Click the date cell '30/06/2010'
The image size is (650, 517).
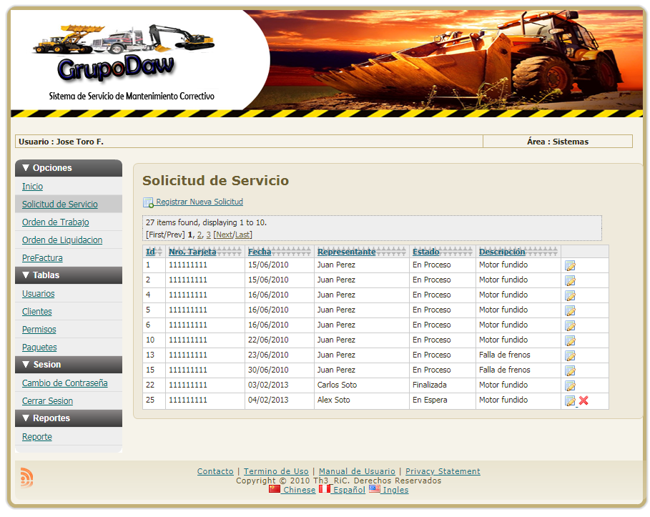click(280, 370)
